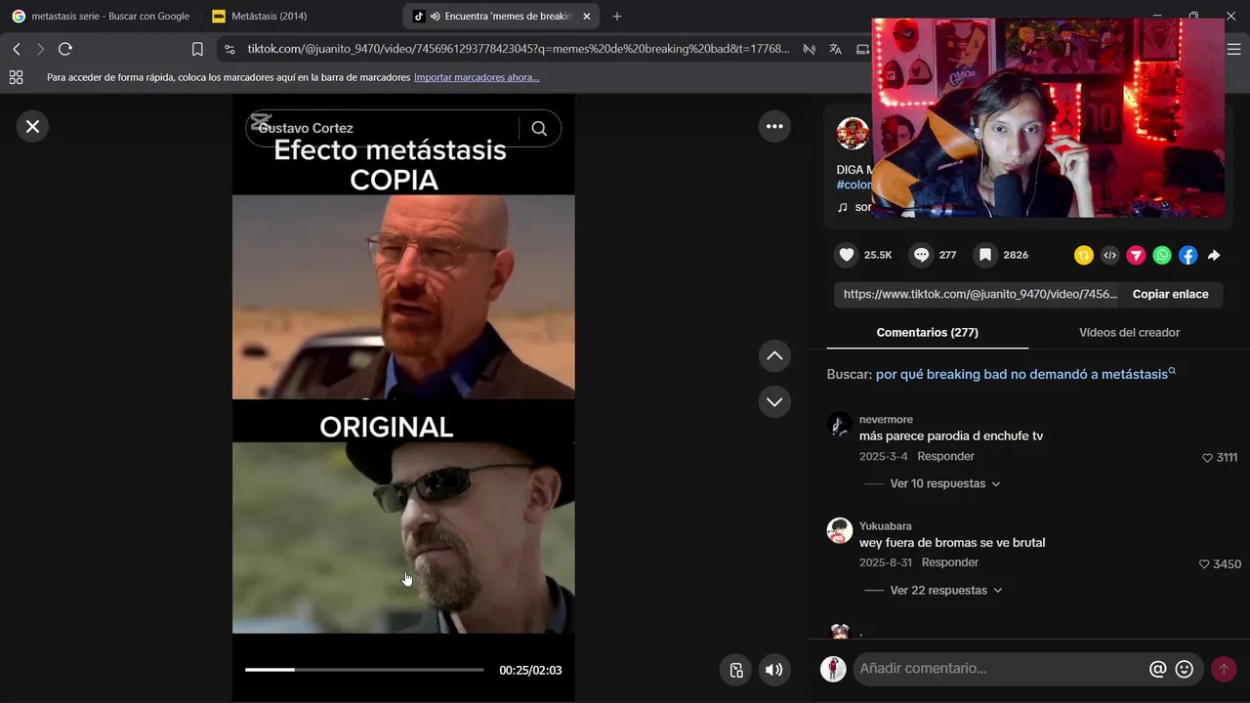This screenshot has height=703, width=1250.
Task: Click the media autoplay blocked icon
Action: tap(809, 49)
